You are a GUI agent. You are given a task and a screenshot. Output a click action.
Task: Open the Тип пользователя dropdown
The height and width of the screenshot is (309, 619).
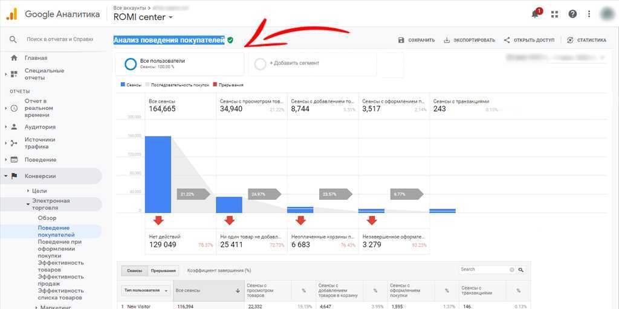pos(146,290)
